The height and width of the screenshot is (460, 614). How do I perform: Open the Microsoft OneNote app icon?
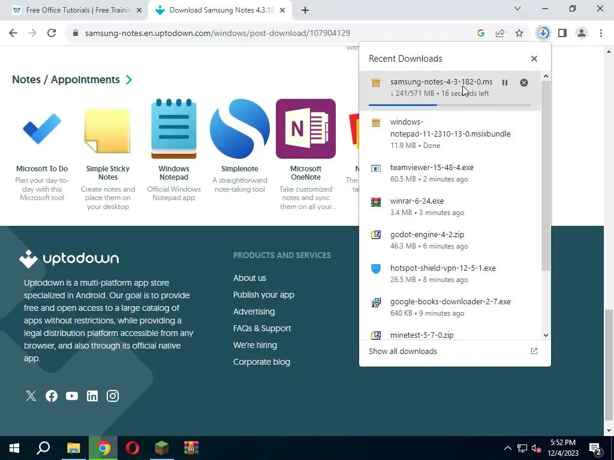306,129
